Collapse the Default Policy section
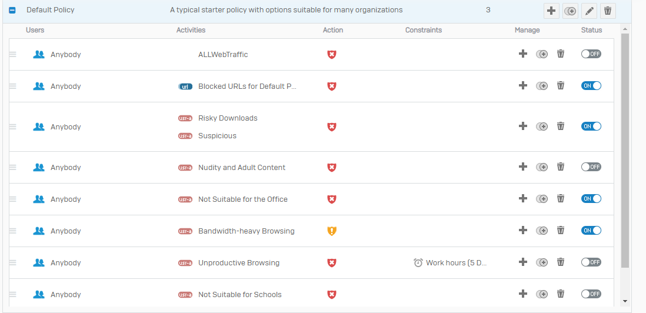646x313 pixels. coord(12,10)
